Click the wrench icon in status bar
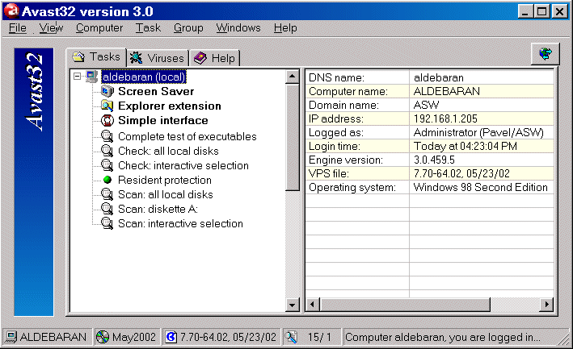 292,337
